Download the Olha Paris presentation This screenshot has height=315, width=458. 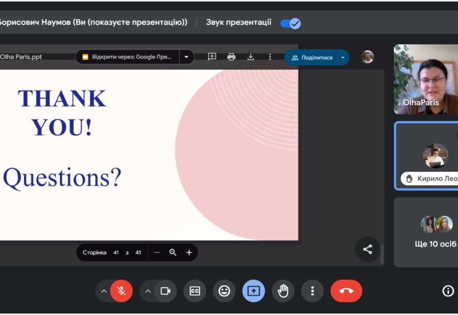pos(251,57)
